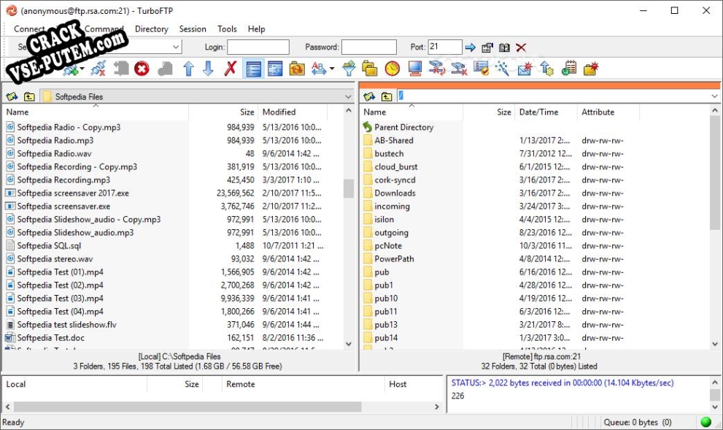Expand the Softpedia Files local path dropdown
723x430 pixels.
click(x=348, y=96)
